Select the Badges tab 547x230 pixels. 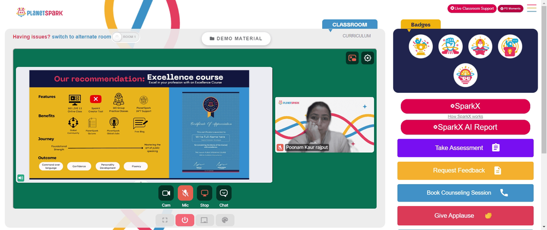[x=421, y=25]
